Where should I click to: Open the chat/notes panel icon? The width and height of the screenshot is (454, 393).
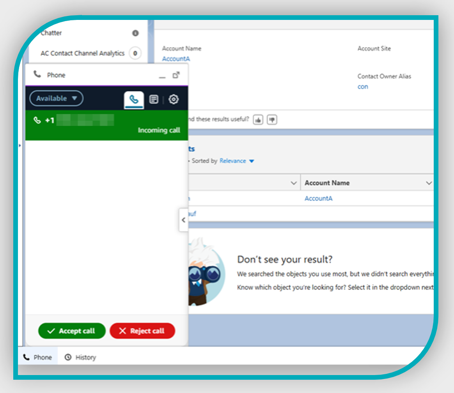point(154,100)
